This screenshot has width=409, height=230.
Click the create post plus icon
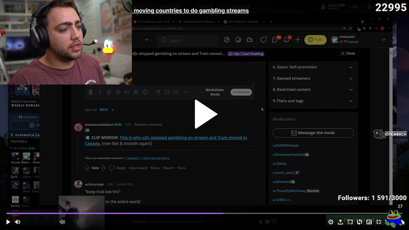297,40
